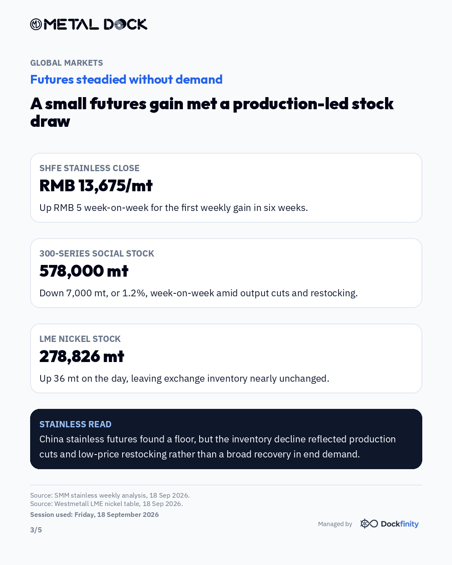The image size is (452, 565).
Task: Click the 578,000 mt figure
Action: point(84,271)
